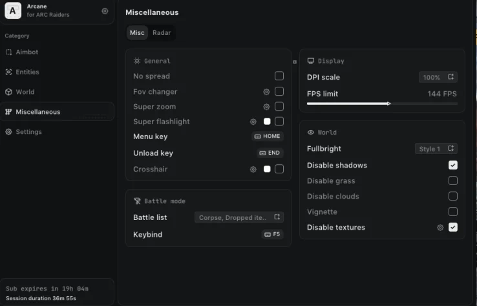Click the F5 keybind button
This screenshot has height=306, width=477.
pyautogui.click(x=272, y=234)
